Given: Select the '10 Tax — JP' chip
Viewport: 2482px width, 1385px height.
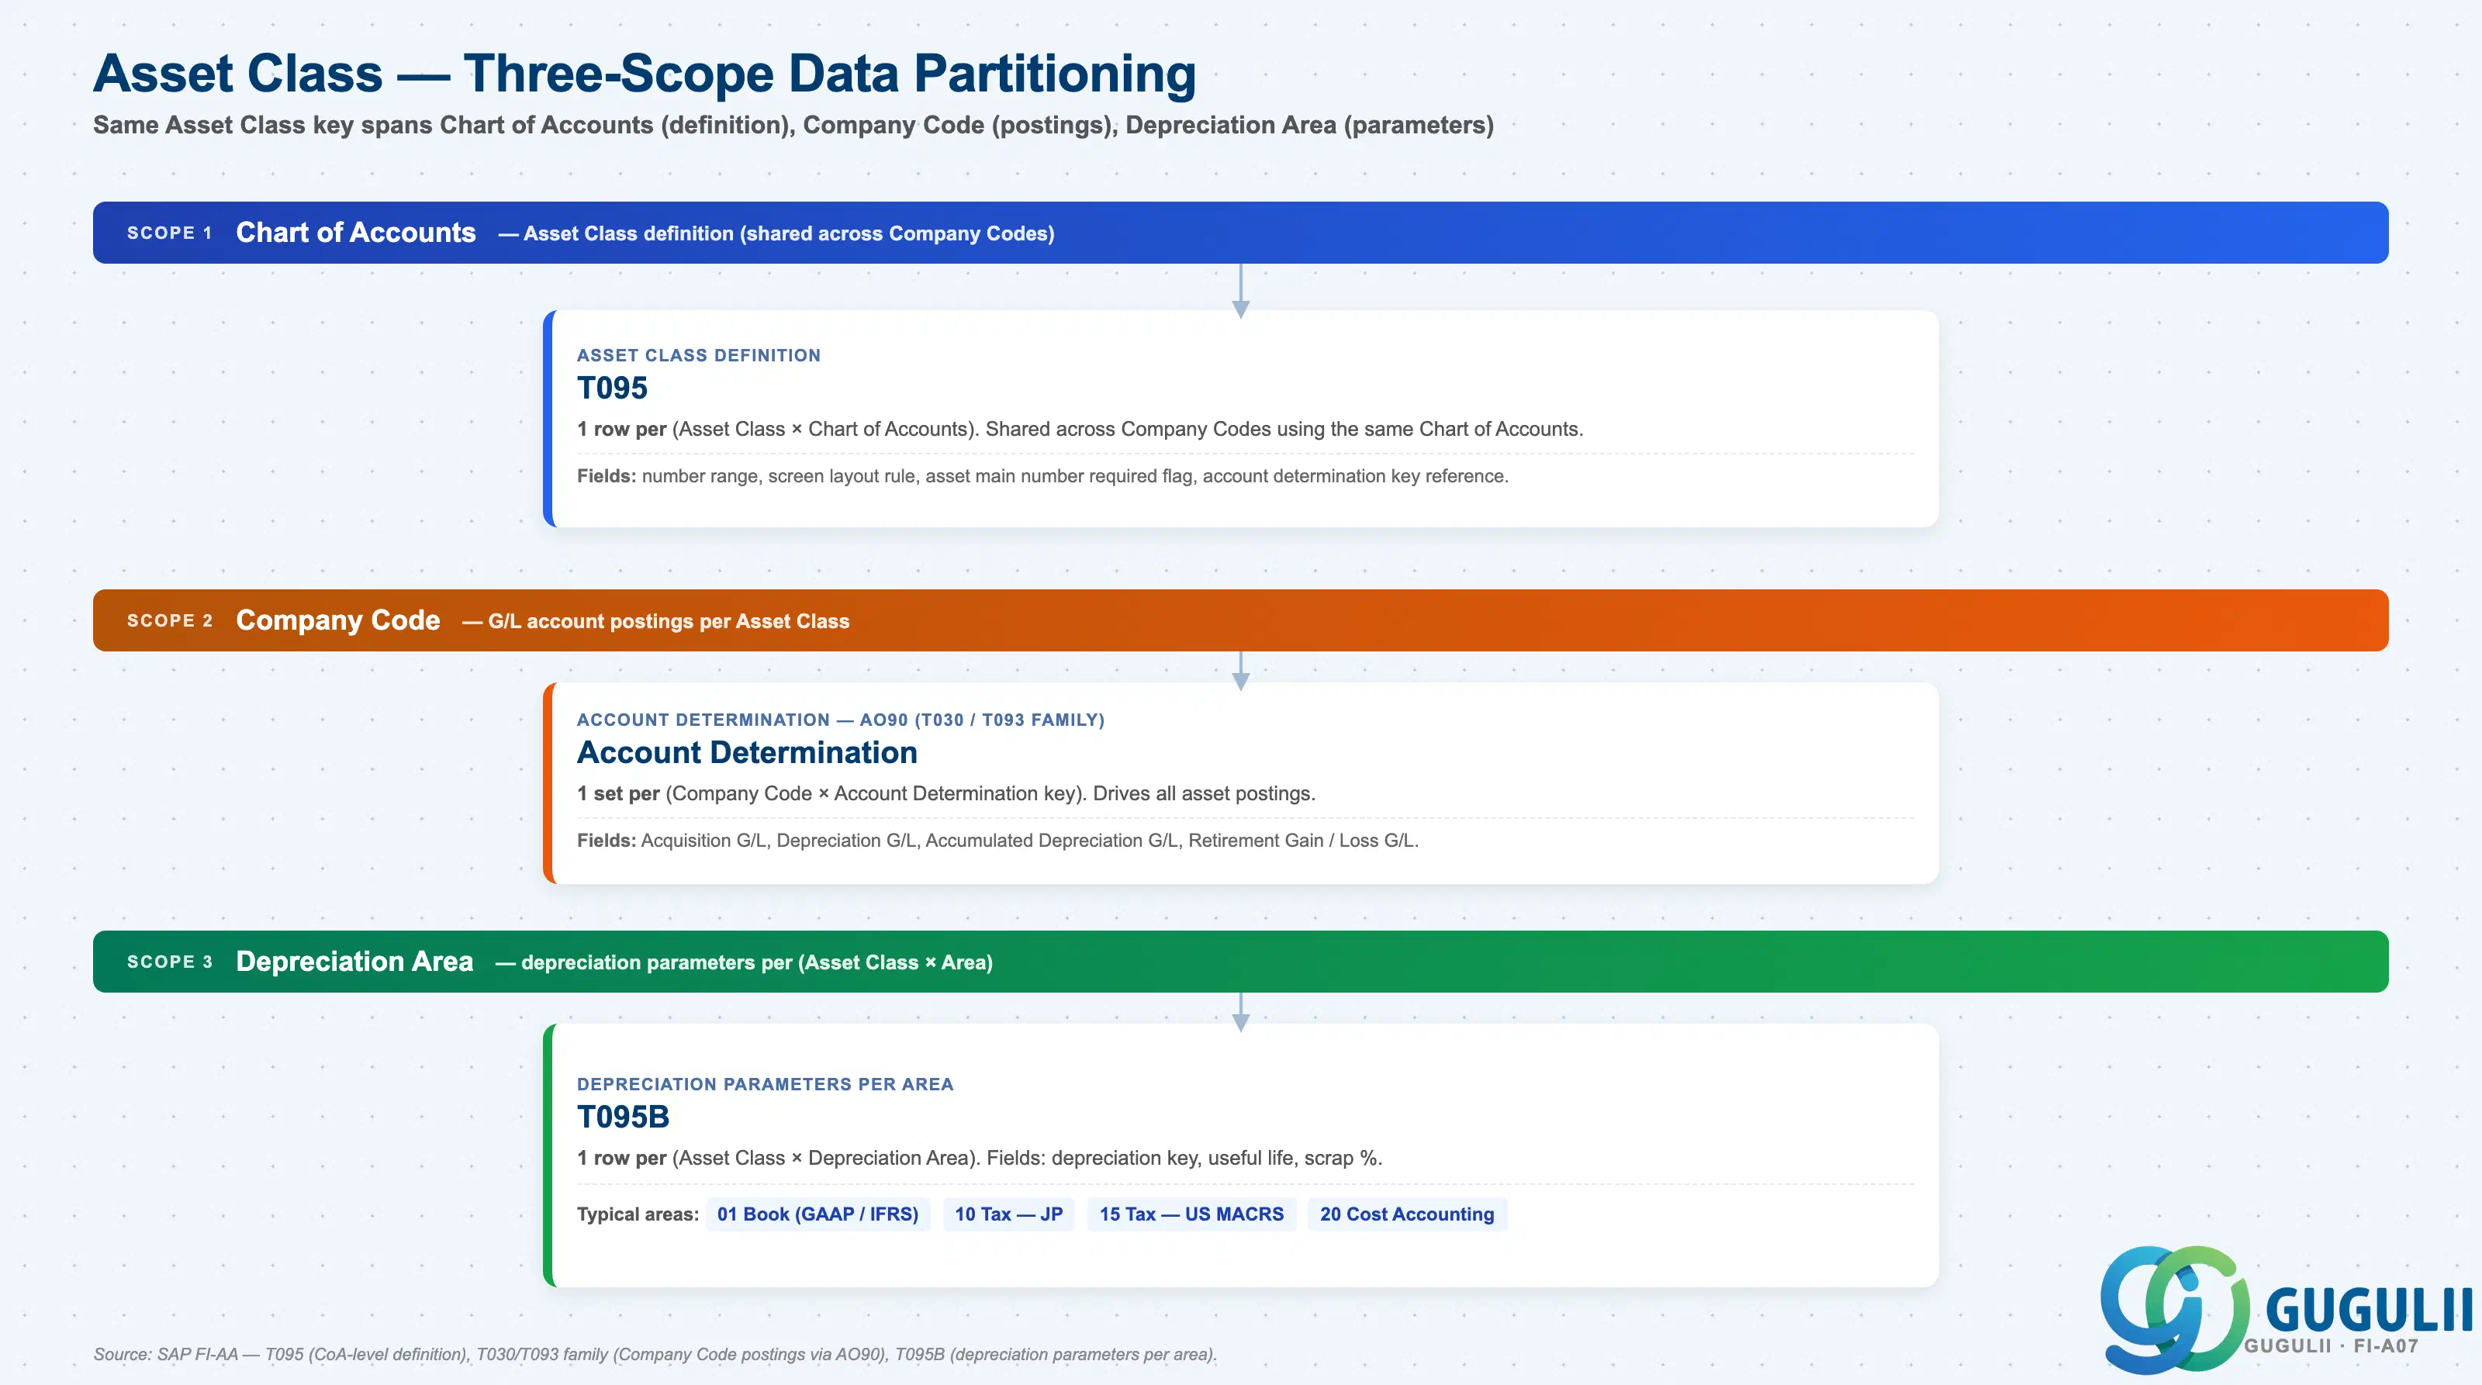Looking at the screenshot, I should click(1008, 1214).
